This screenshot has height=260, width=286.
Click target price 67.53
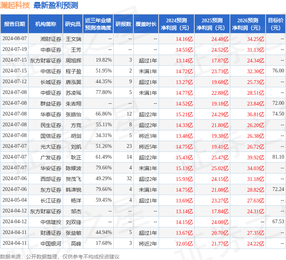pyautogui.click(x=278, y=221)
